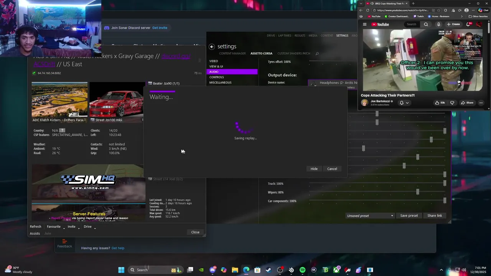Open more actions on YouTube video
This screenshot has width=491, height=276.
[481, 103]
